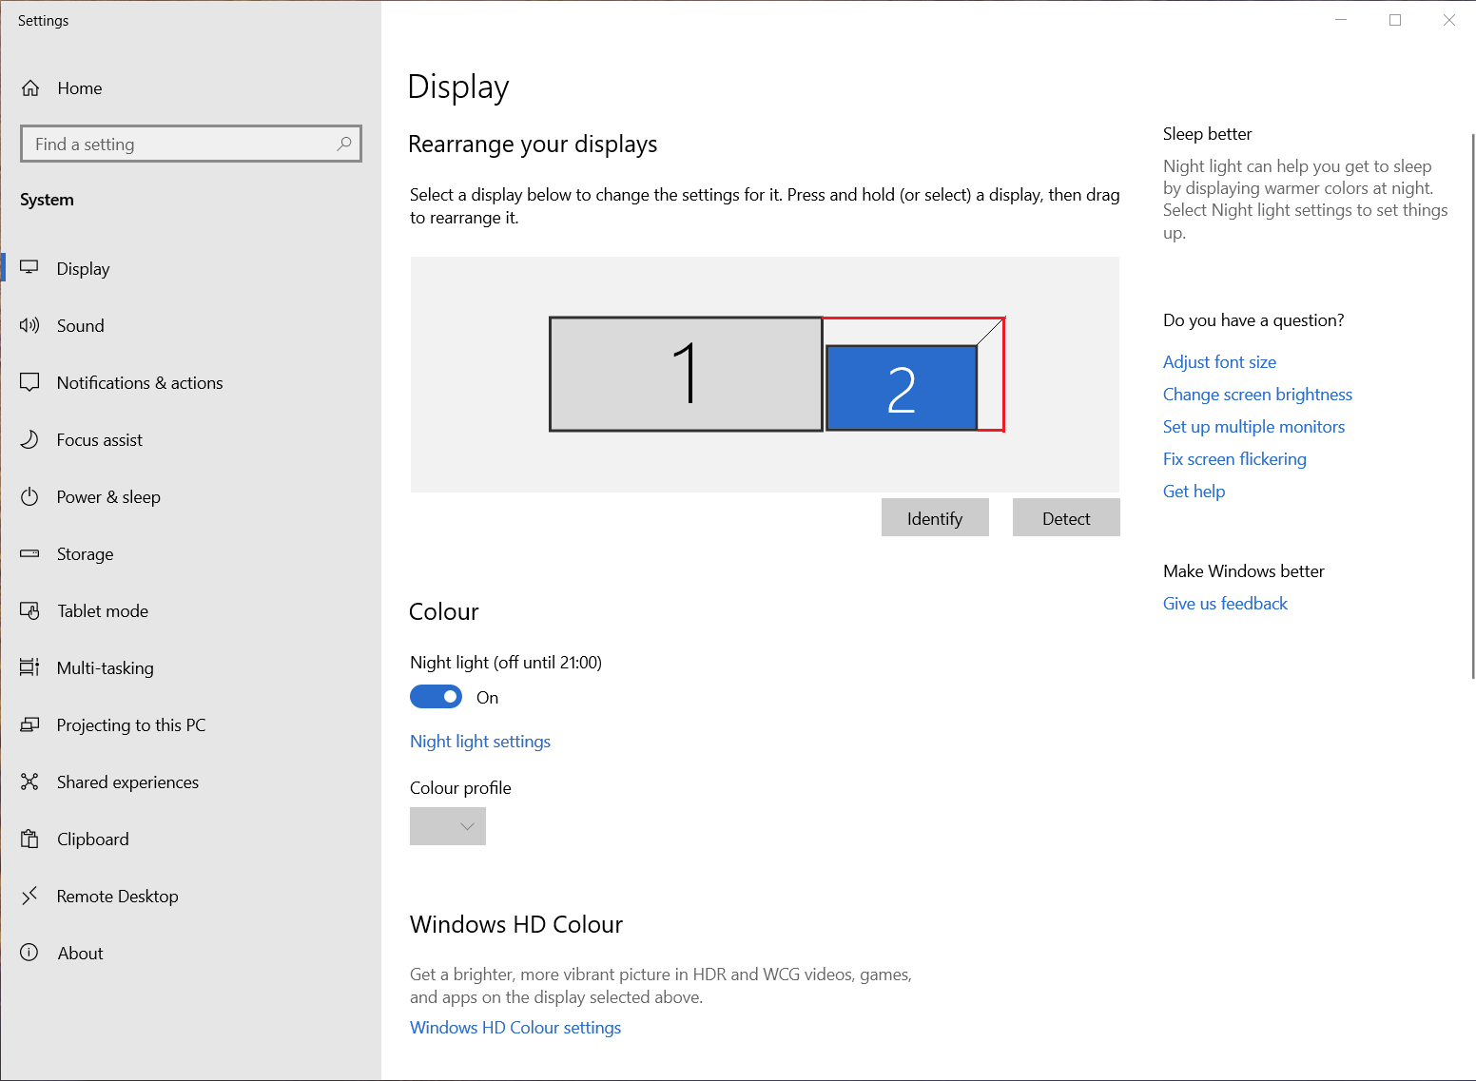The height and width of the screenshot is (1081, 1476).
Task: Open Adjust font size help link
Action: 1219,362
